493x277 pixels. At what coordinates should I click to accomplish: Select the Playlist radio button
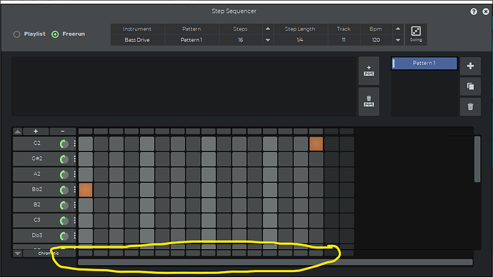(x=16, y=34)
